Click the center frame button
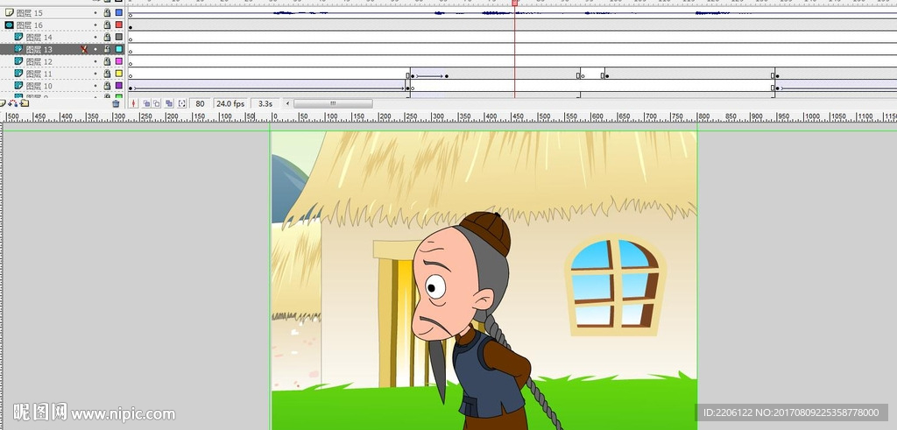897x430 pixels. 133,103
